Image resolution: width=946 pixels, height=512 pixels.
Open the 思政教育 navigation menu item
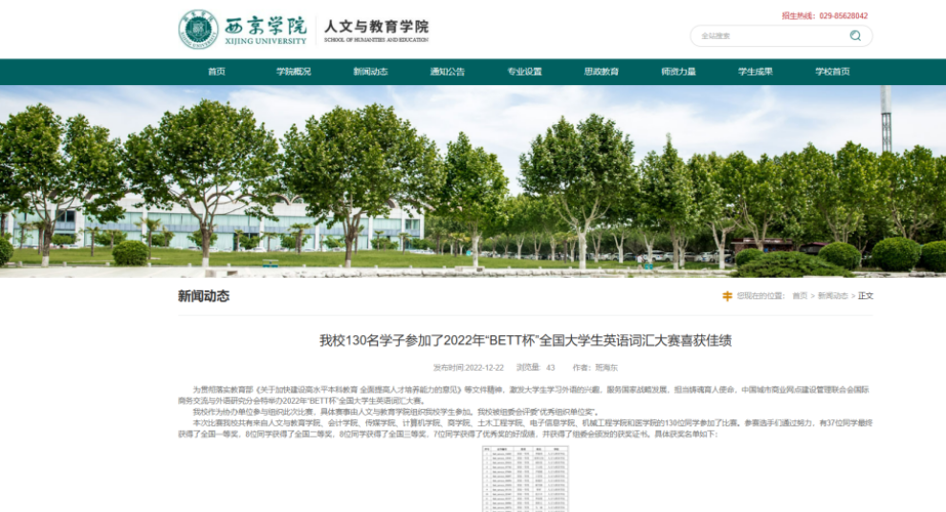(x=602, y=72)
